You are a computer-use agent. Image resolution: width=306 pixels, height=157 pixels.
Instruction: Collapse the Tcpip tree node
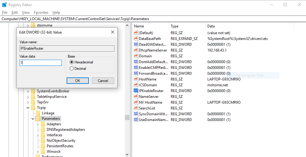click(x=28, y=108)
